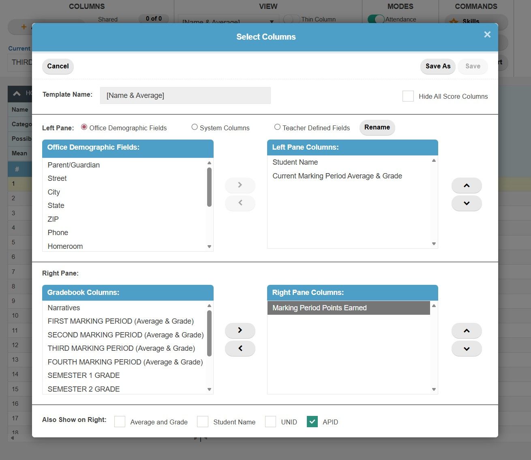Rename the Office Demographic Fields pane

tap(377, 127)
